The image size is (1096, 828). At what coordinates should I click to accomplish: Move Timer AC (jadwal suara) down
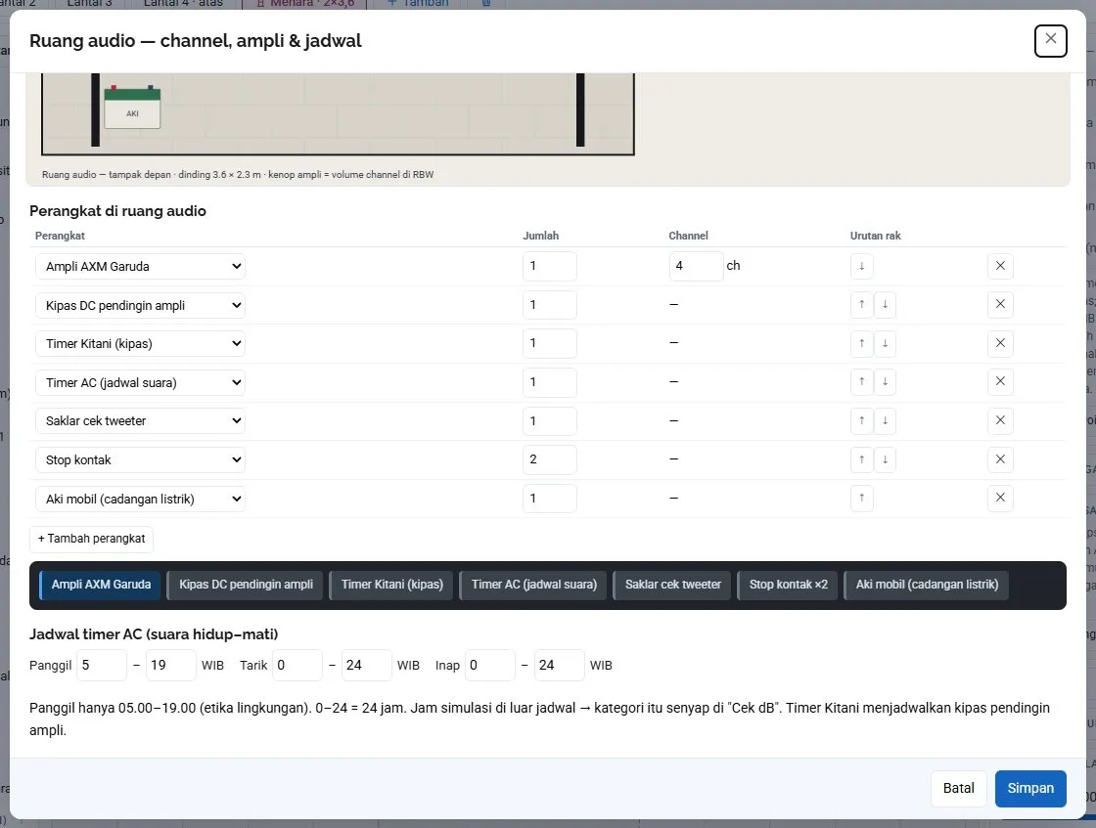pos(885,382)
